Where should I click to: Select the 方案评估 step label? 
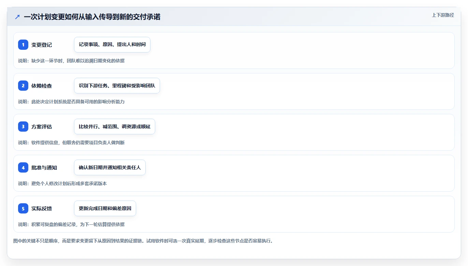tap(42, 127)
